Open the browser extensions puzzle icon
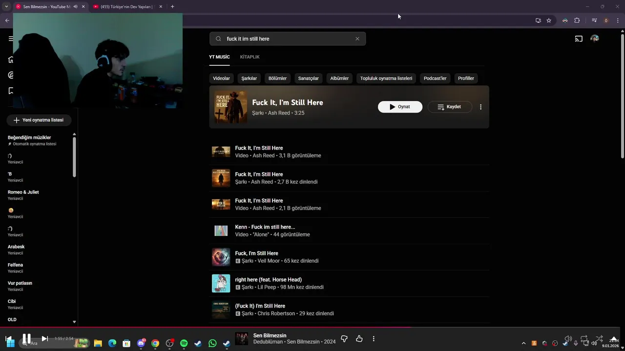The width and height of the screenshot is (625, 351). (x=577, y=20)
